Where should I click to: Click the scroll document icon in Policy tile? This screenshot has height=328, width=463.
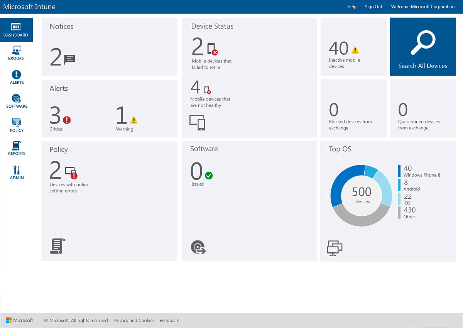coord(57,246)
